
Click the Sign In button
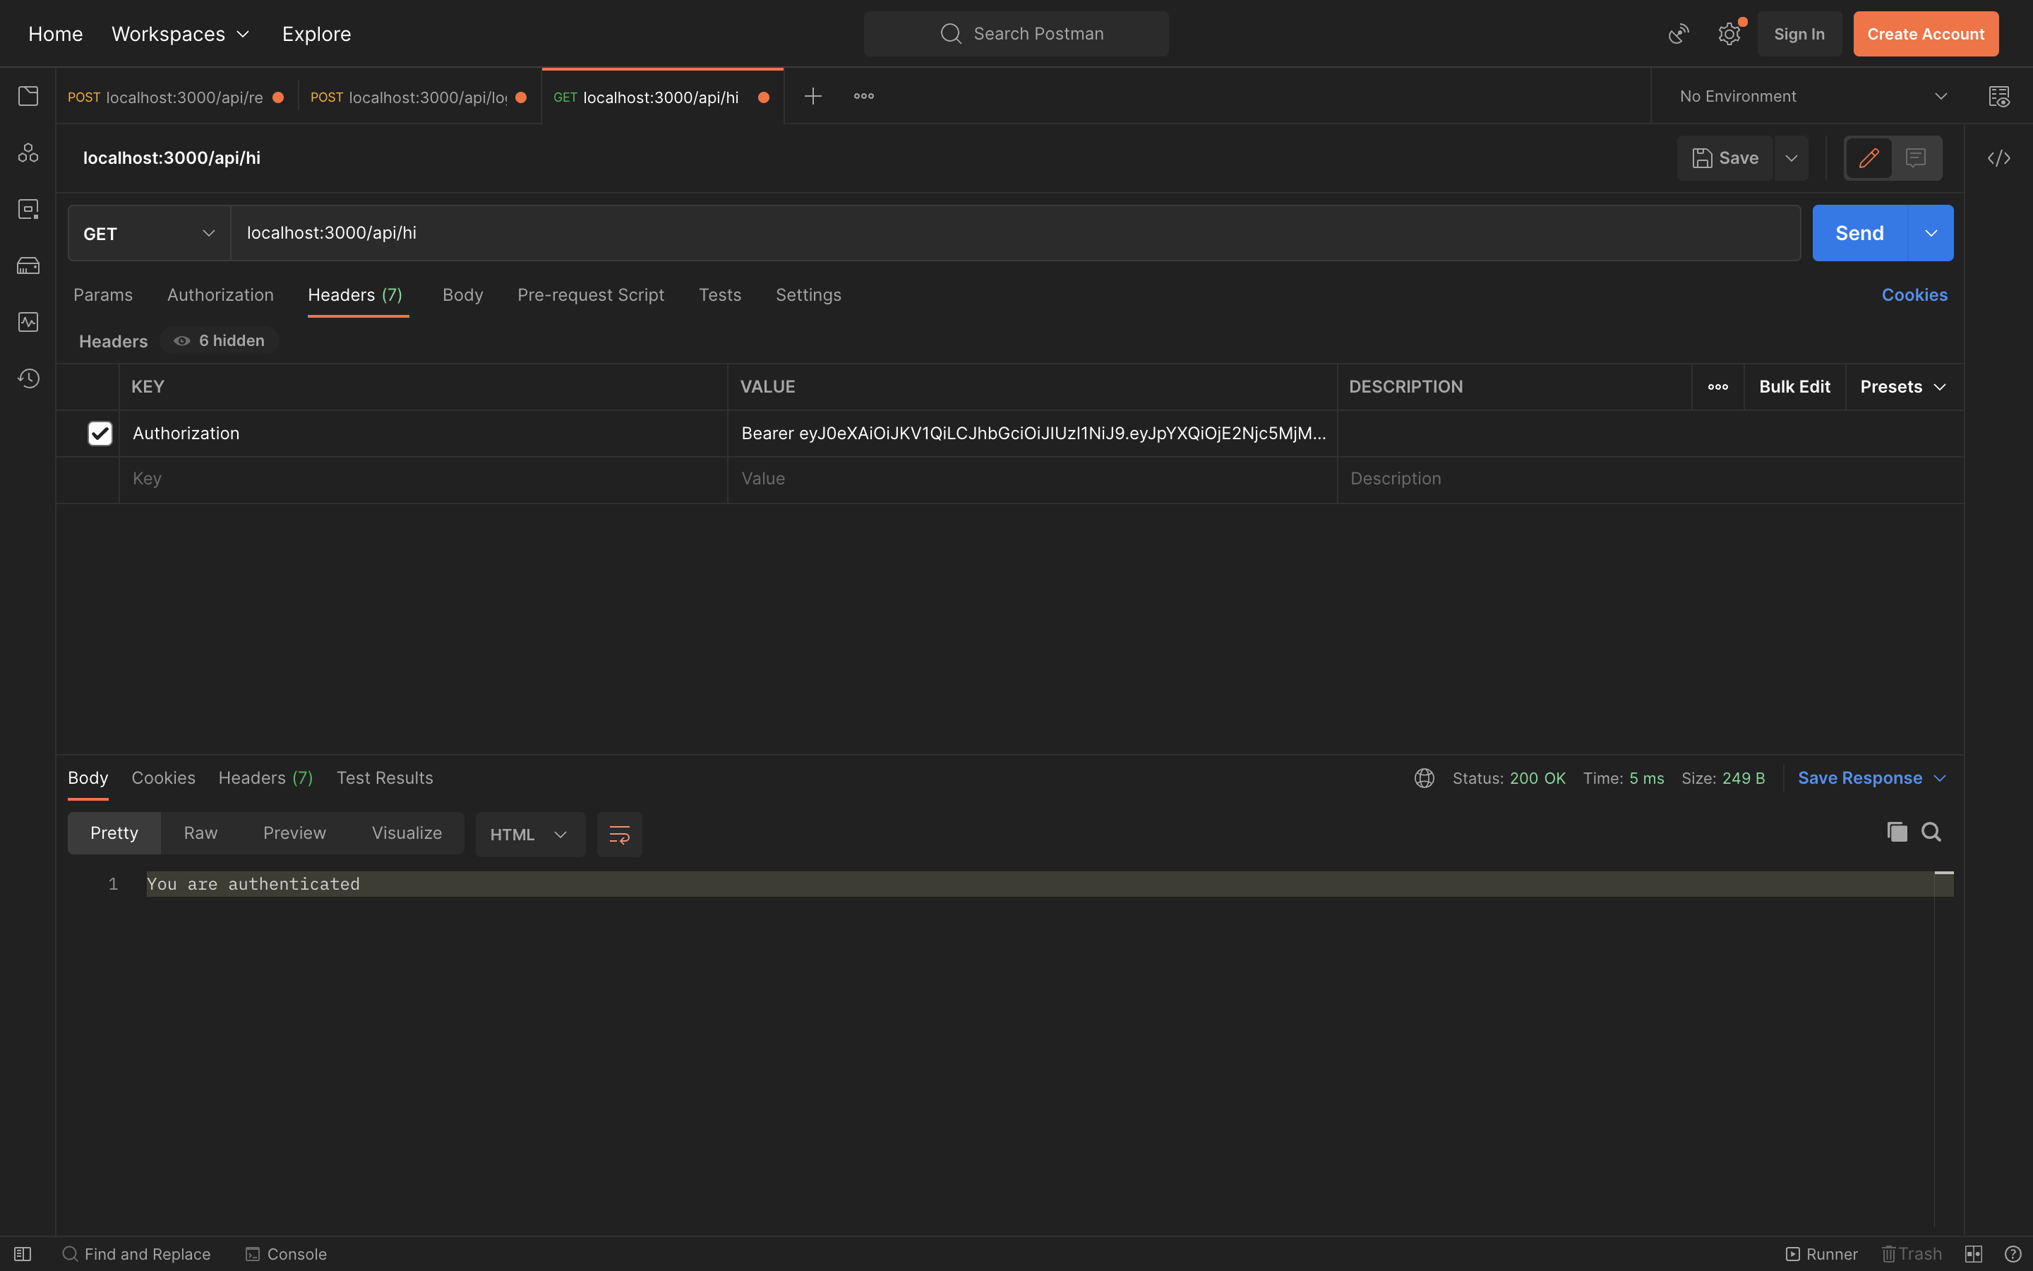point(1799,34)
